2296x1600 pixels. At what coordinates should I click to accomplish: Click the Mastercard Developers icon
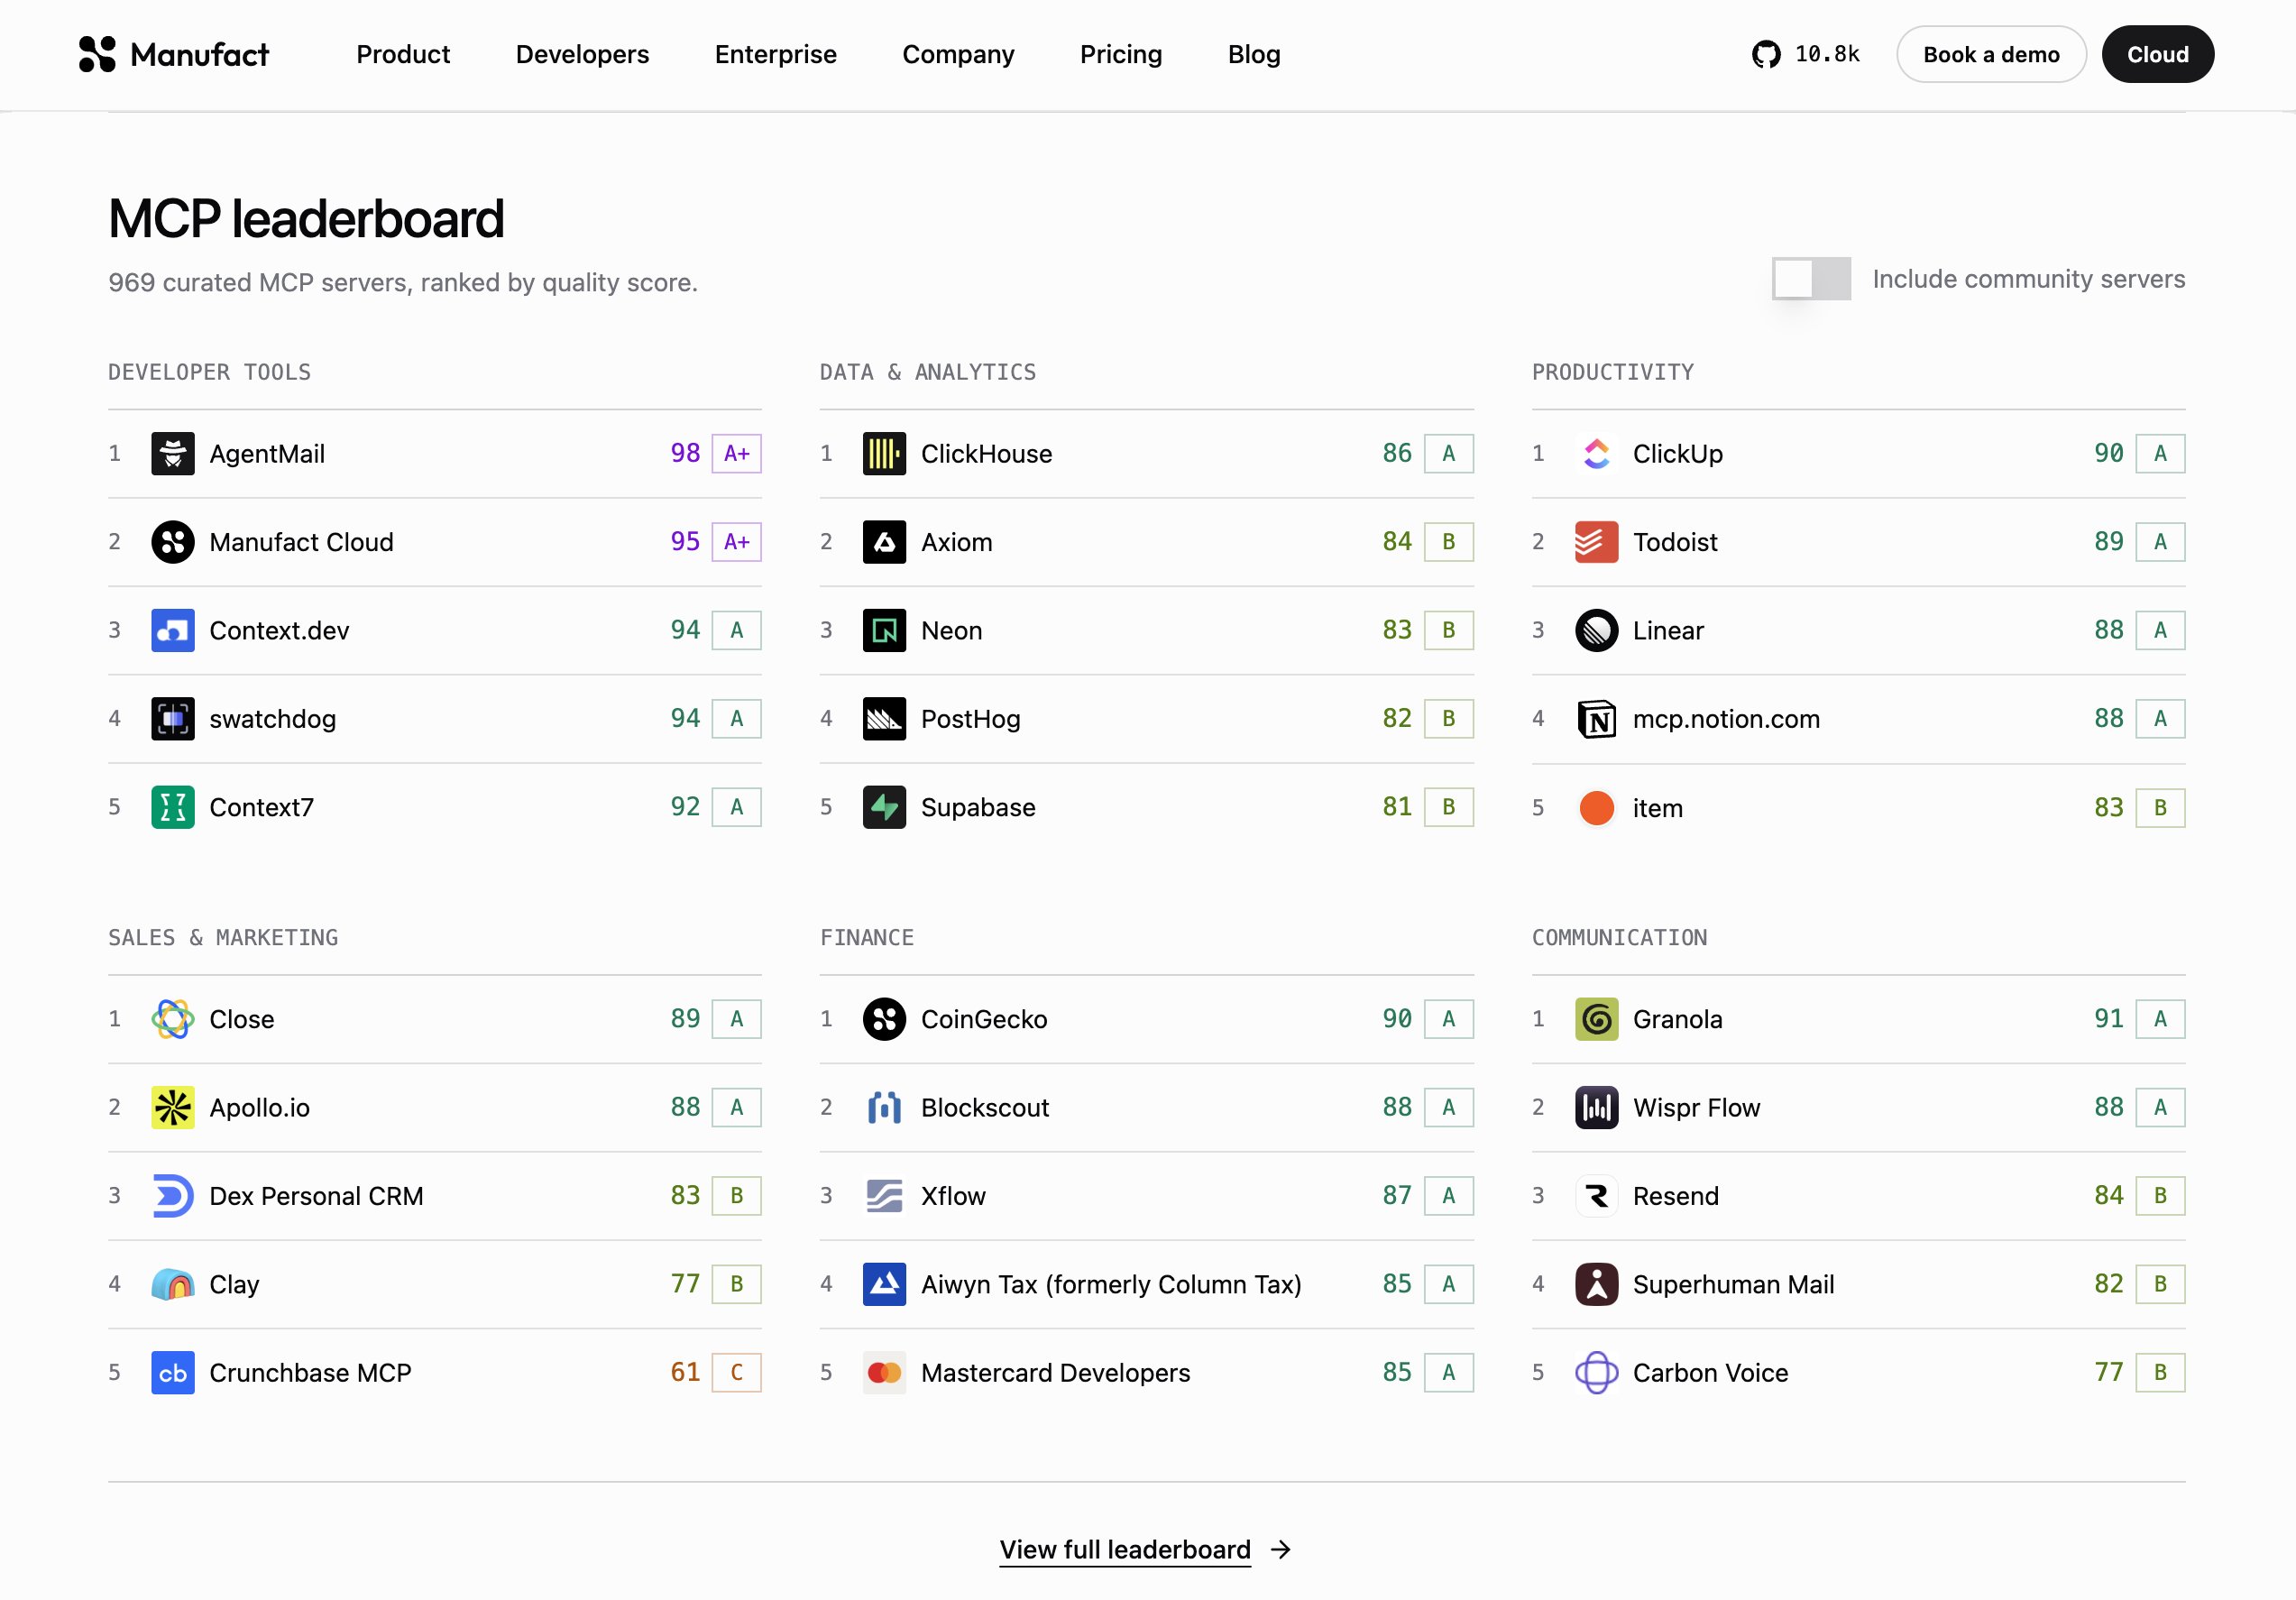pos(884,1372)
